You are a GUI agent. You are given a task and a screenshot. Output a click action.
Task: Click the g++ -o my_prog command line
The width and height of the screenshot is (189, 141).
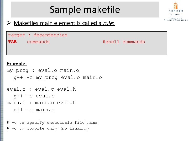[x=58, y=77]
